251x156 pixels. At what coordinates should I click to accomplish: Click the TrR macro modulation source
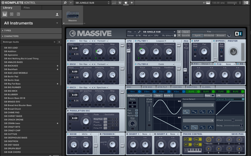198,145
